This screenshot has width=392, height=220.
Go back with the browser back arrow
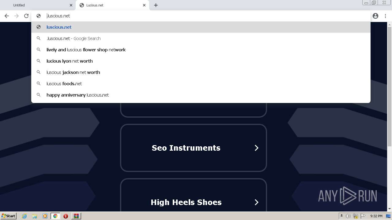[7, 16]
